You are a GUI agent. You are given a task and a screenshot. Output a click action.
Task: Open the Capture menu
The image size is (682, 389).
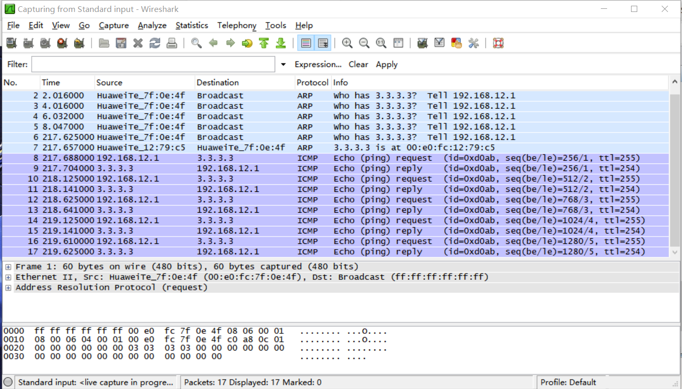[114, 25]
